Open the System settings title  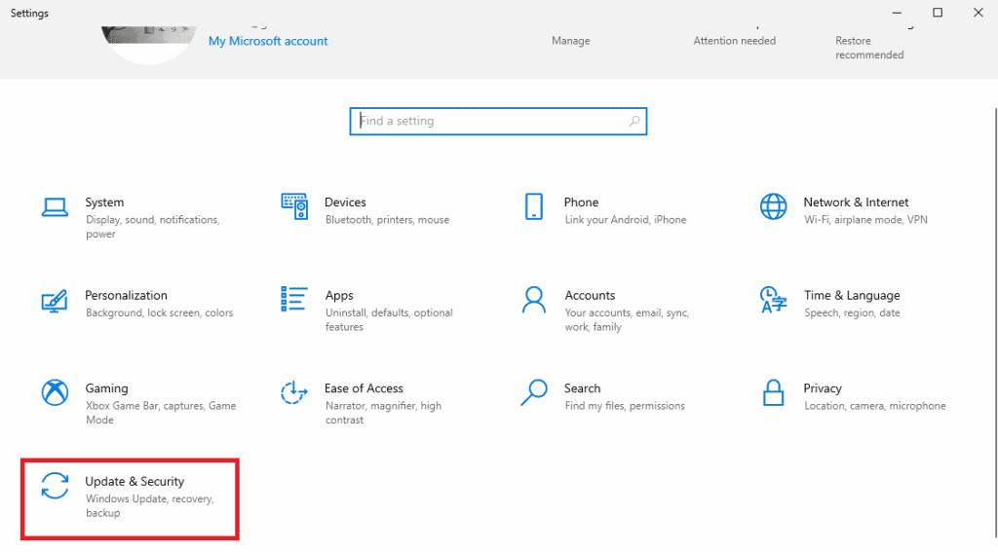(104, 202)
